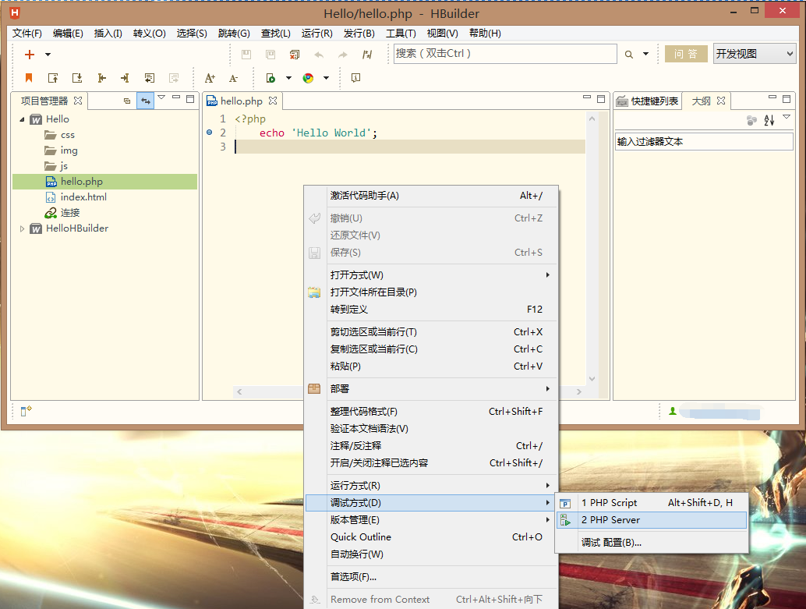Open dropdown arrow next to the Run icon

pos(288,78)
